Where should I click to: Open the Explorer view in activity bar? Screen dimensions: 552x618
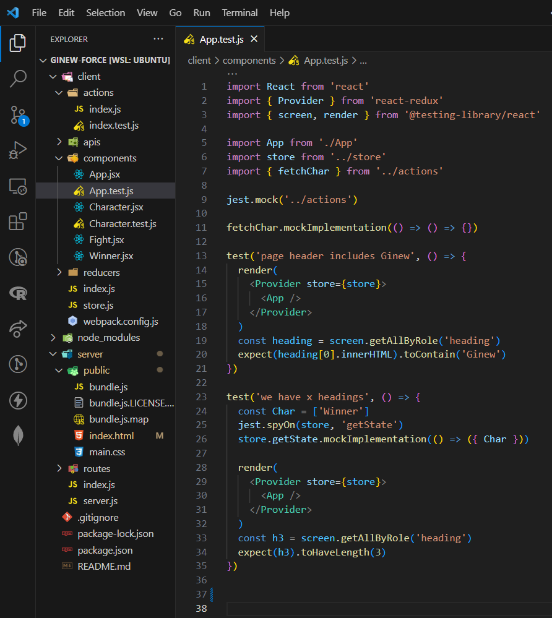coord(18,43)
